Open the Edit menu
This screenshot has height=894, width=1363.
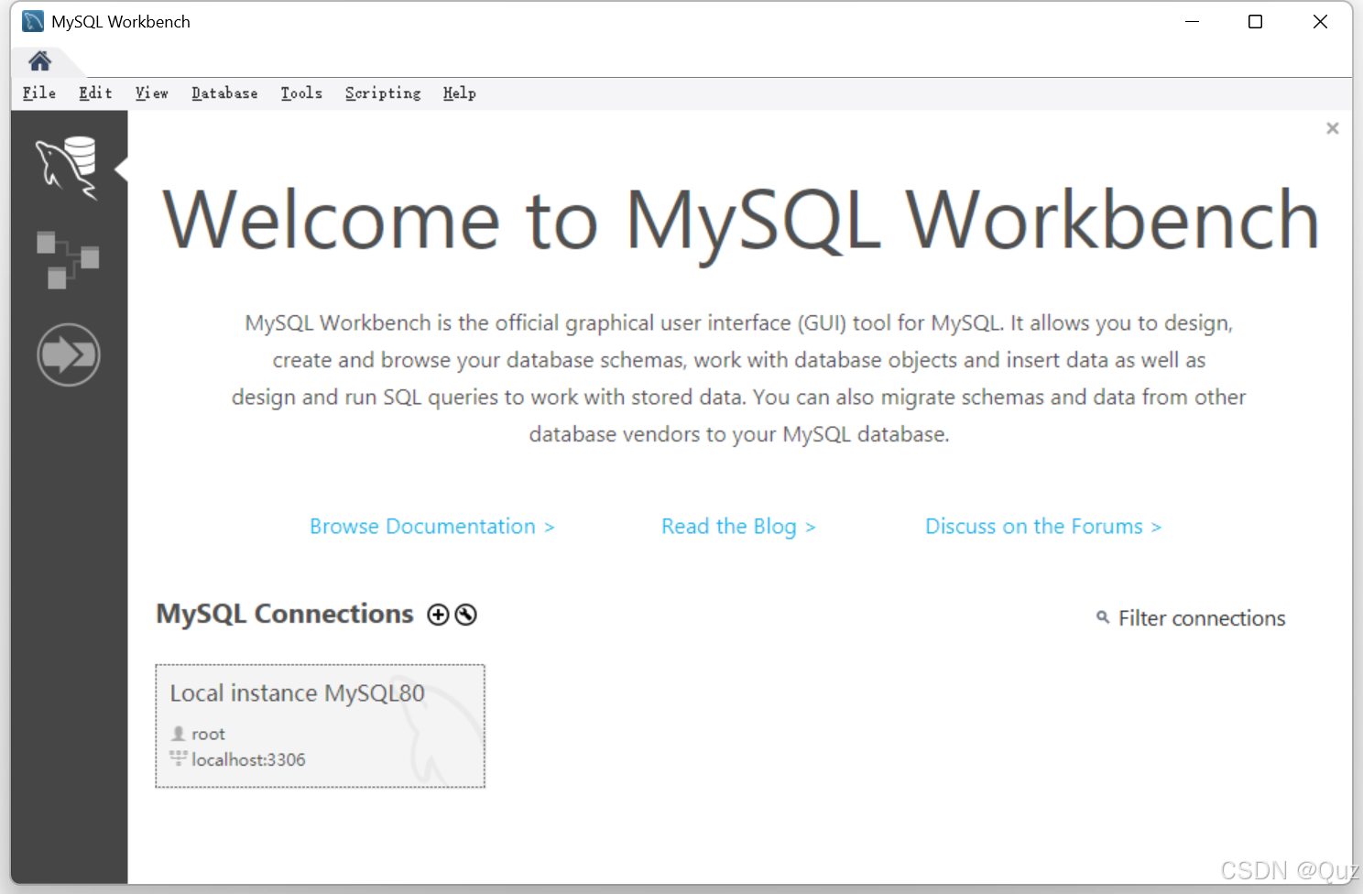(95, 93)
